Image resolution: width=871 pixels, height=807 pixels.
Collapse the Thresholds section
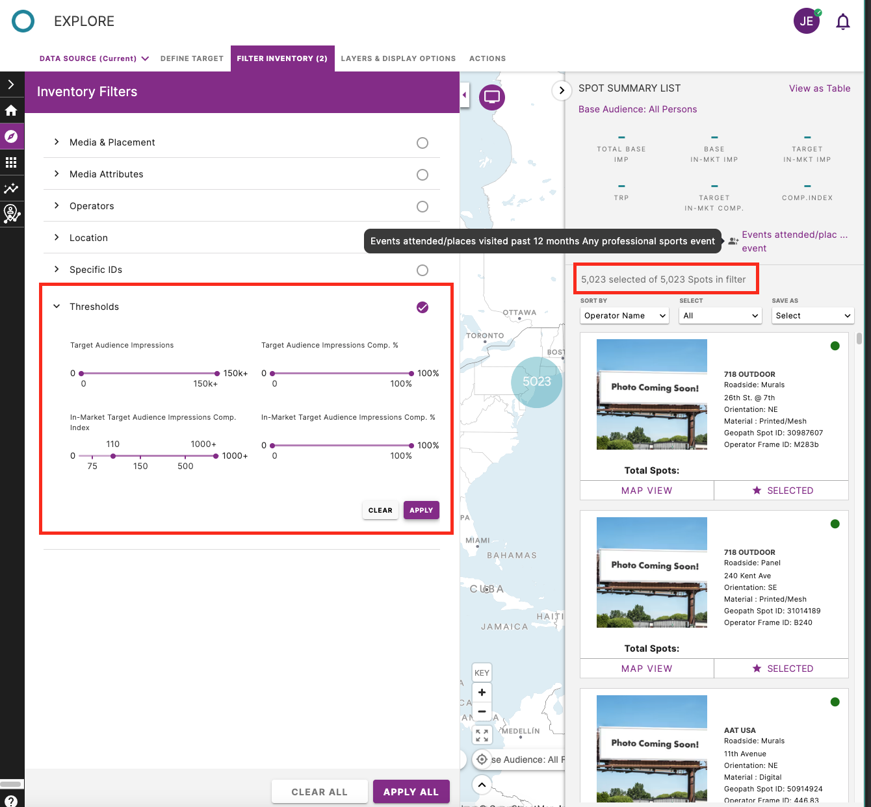pos(57,306)
